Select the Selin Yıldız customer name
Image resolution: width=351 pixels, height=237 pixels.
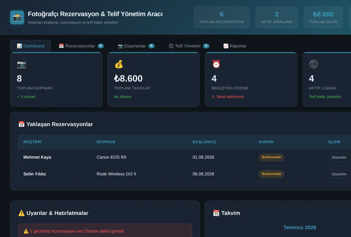35,174
